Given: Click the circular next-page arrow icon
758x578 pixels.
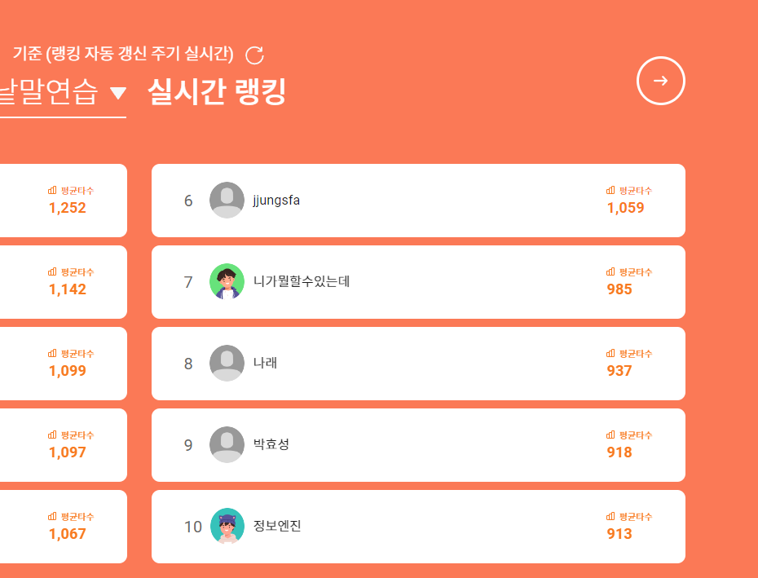Looking at the screenshot, I should point(661,81).
